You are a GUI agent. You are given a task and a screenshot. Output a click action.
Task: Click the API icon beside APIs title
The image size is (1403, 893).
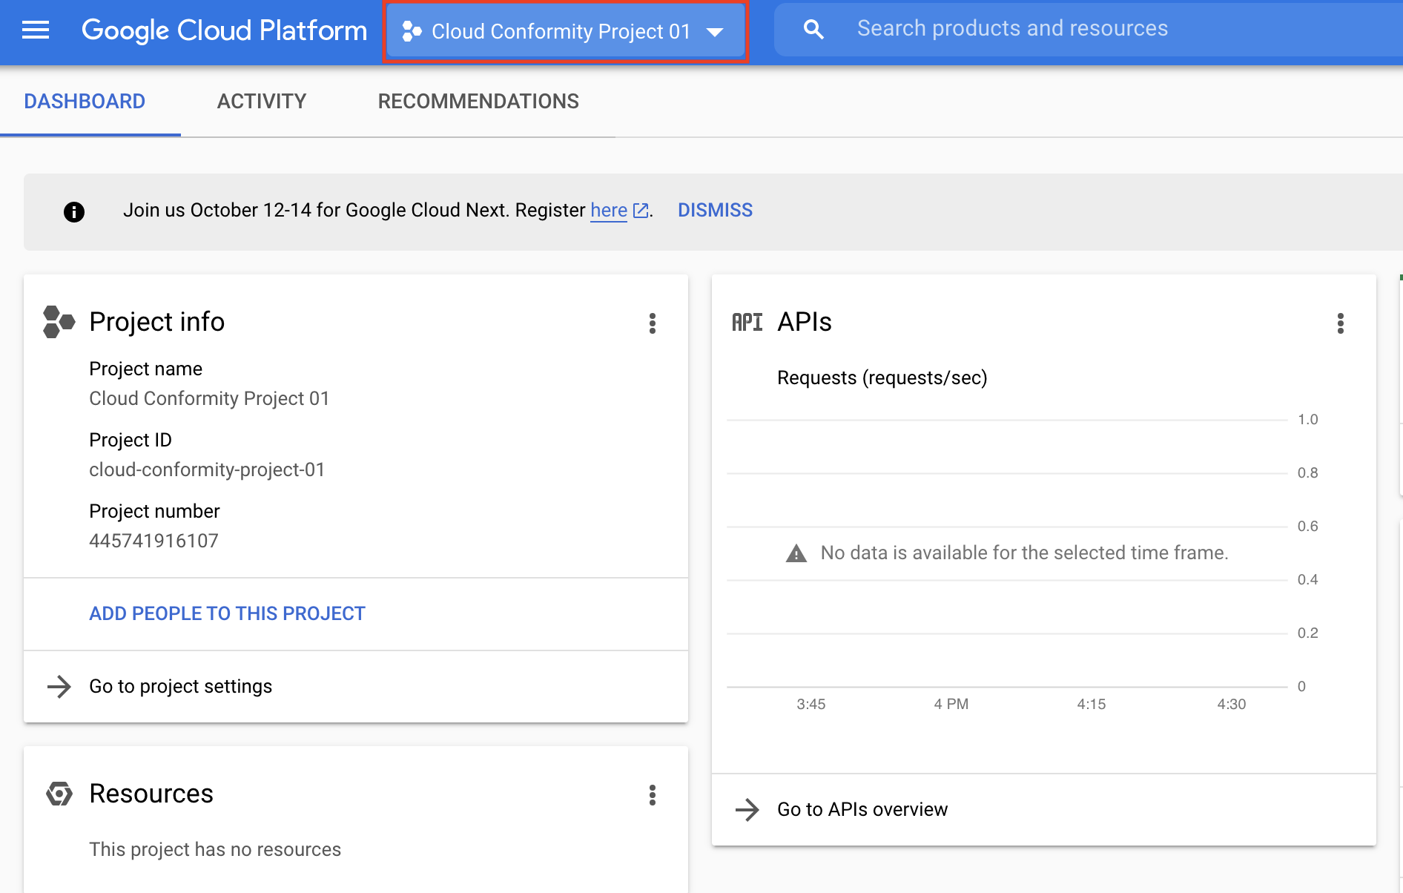point(747,322)
